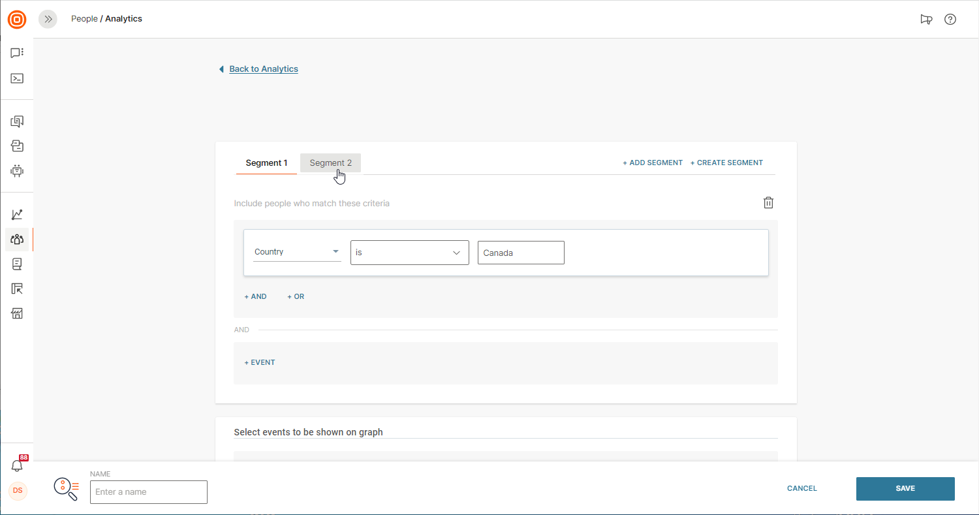Switch to the Segment 2 tab
This screenshot has height=515, width=979.
[x=330, y=163]
